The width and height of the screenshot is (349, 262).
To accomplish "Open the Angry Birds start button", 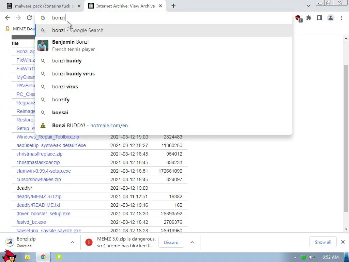I will click(x=9, y=256).
